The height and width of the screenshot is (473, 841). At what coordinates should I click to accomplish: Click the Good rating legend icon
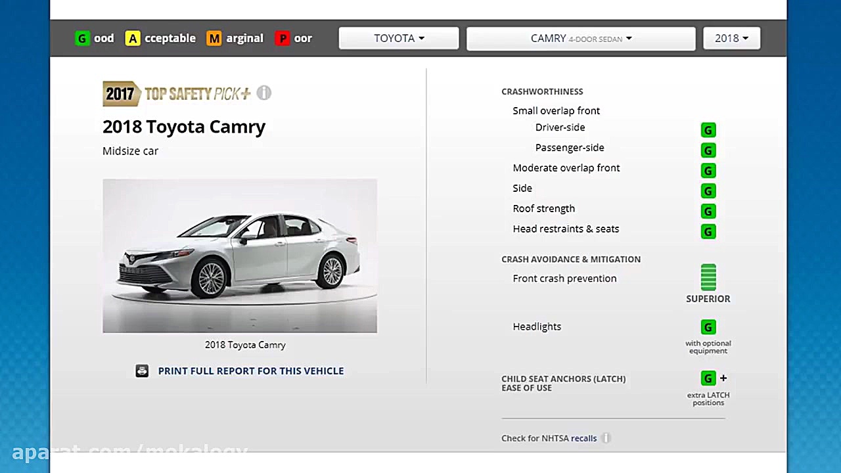coord(82,39)
